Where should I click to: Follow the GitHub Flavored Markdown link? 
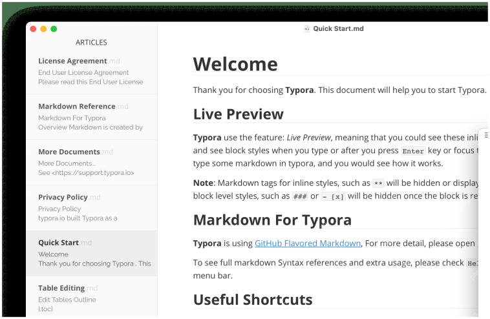point(308,243)
